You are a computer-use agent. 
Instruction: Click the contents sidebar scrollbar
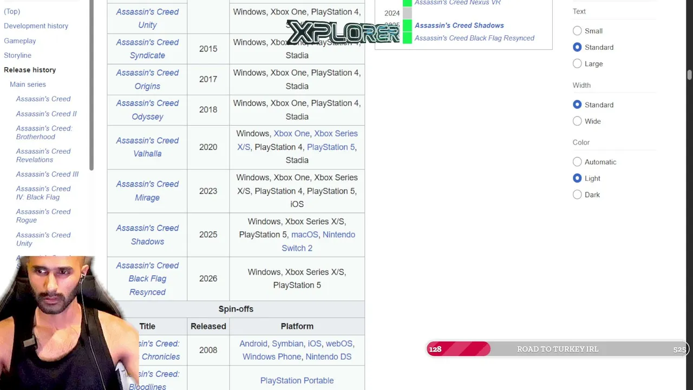click(91, 85)
